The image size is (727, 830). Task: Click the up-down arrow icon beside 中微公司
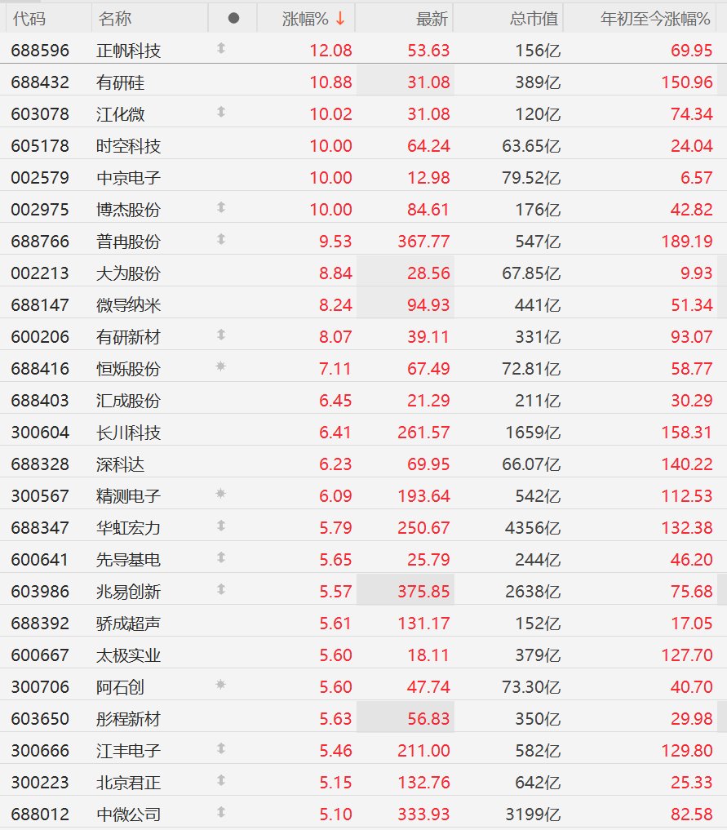click(221, 812)
